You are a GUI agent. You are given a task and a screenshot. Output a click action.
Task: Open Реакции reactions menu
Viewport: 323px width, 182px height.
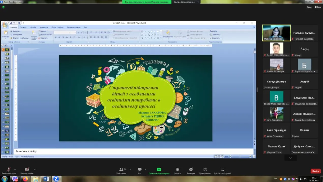click(191, 171)
